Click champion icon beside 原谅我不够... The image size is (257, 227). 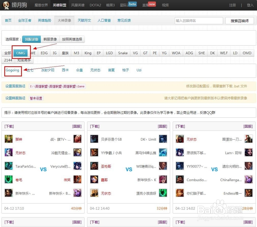click(180, 152)
